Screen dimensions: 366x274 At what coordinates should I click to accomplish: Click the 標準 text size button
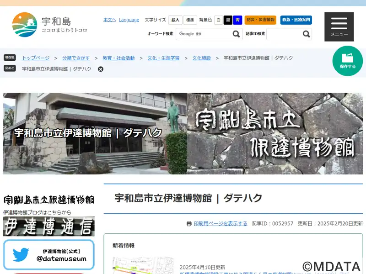click(190, 20)
